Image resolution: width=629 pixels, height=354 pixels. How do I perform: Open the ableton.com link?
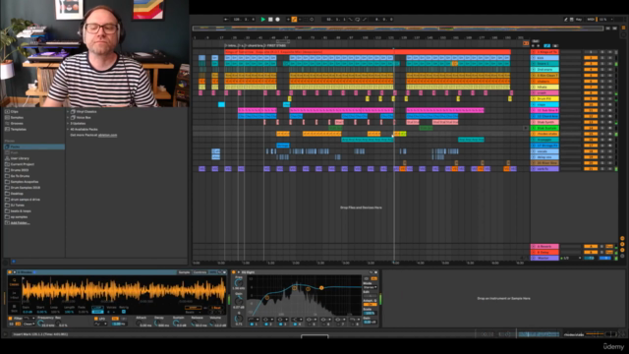pos(107,136)
